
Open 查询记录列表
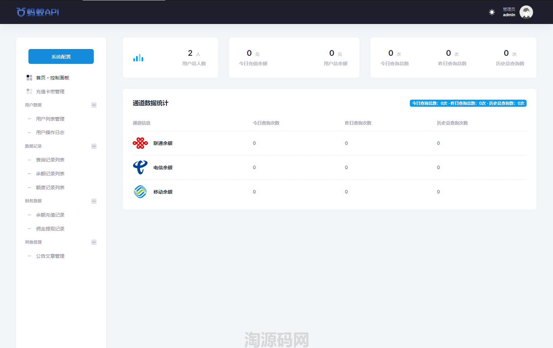click(x=50, y=160)
